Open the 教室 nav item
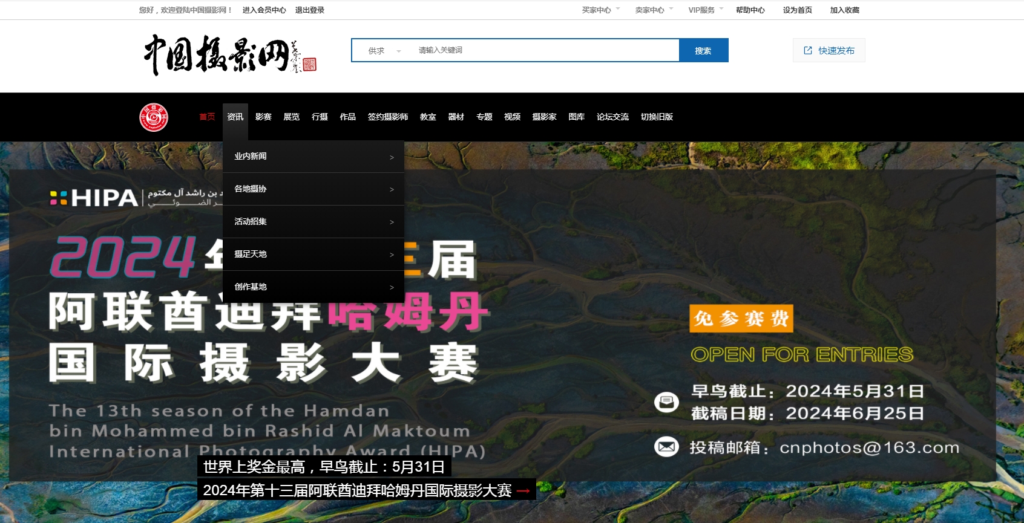 (x=428, y=117)
